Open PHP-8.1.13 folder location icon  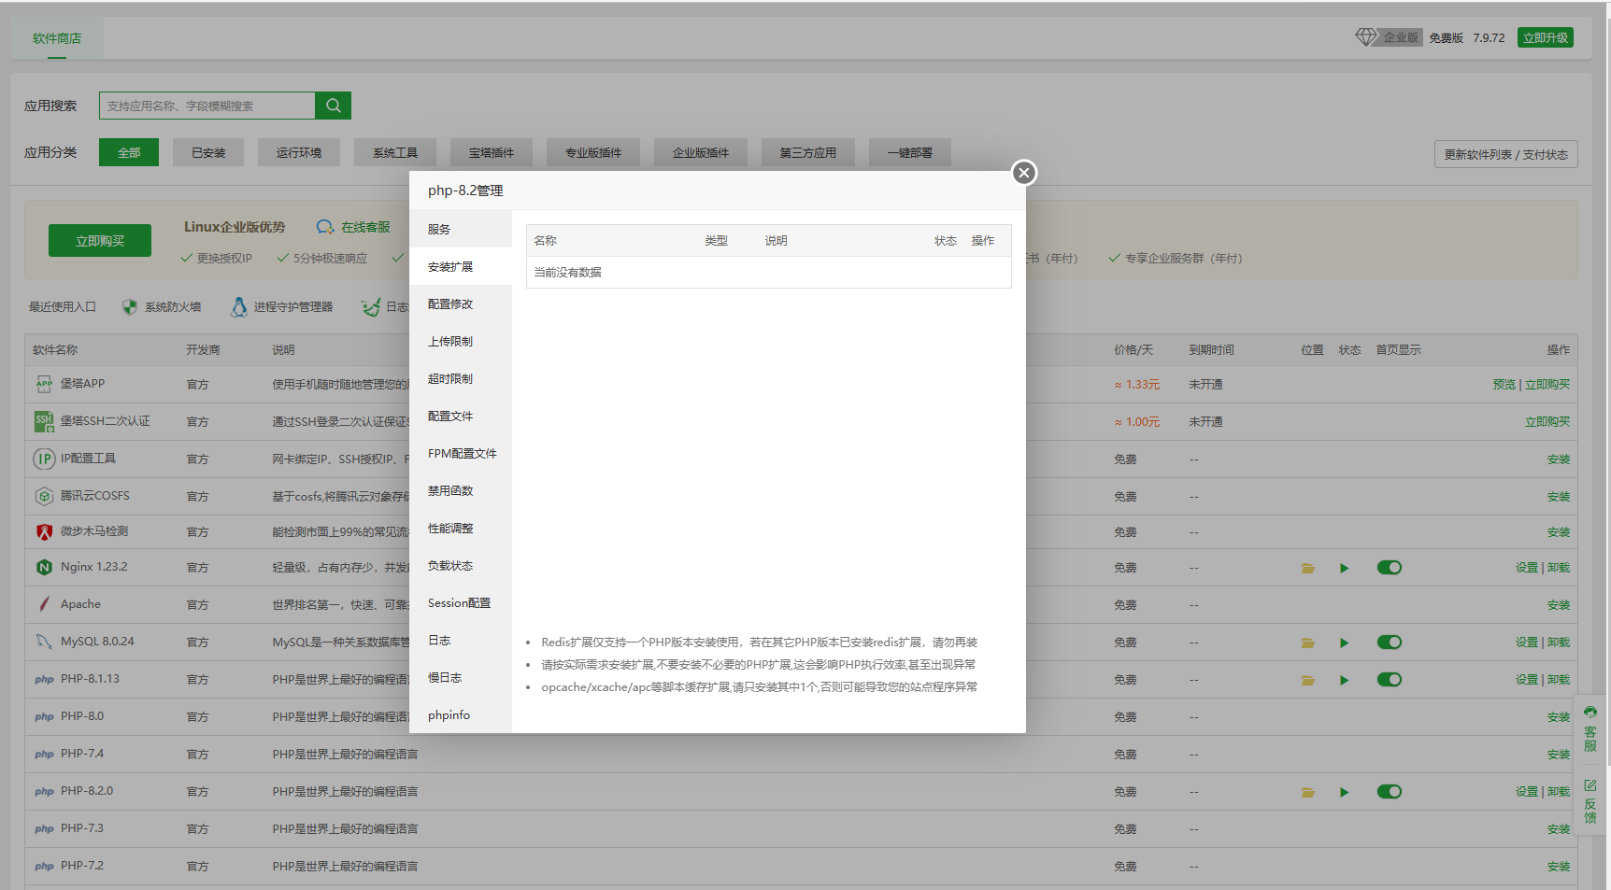point(1308,680)
